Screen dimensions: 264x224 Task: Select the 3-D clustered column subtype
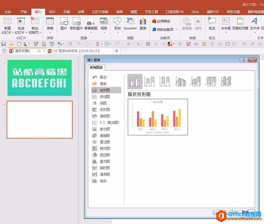click(x=180, y=81)
